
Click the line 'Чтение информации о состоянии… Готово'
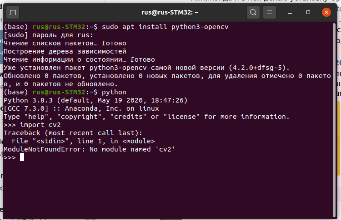tap(79, 59)
